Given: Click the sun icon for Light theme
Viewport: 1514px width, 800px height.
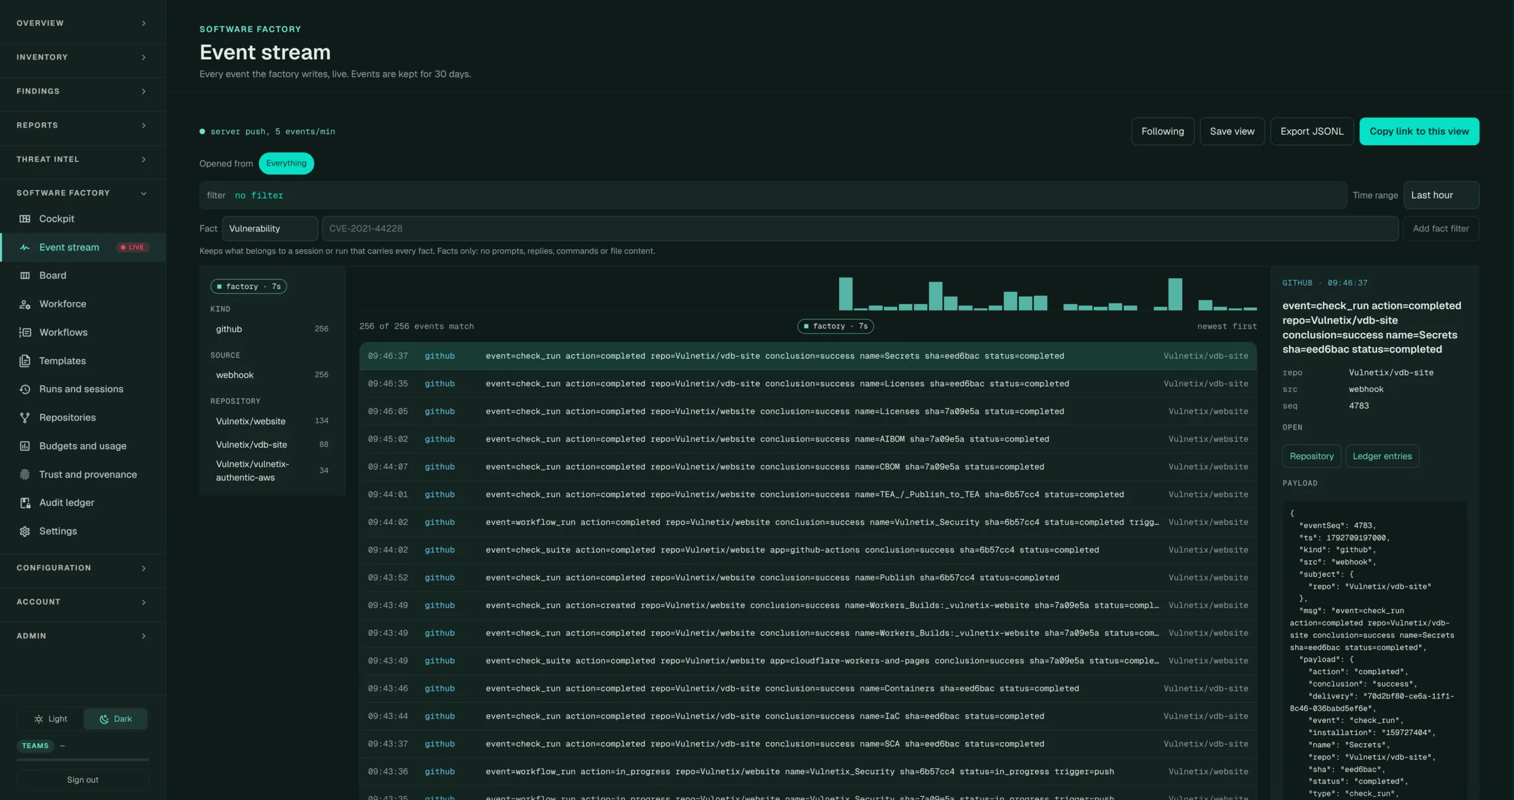Looking at the screenshot, I should (x=38, y=719).
